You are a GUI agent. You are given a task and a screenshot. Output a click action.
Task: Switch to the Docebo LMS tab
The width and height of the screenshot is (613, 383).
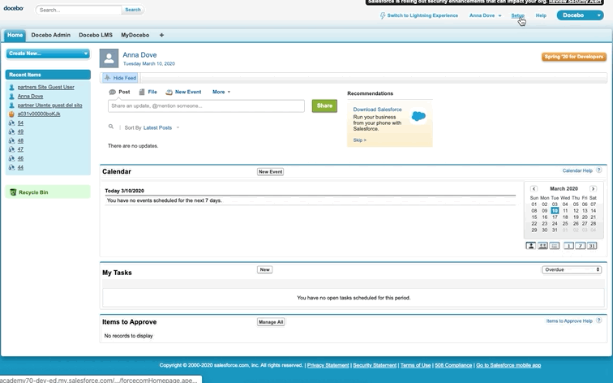pyautogui.click(x=96, y=35)
